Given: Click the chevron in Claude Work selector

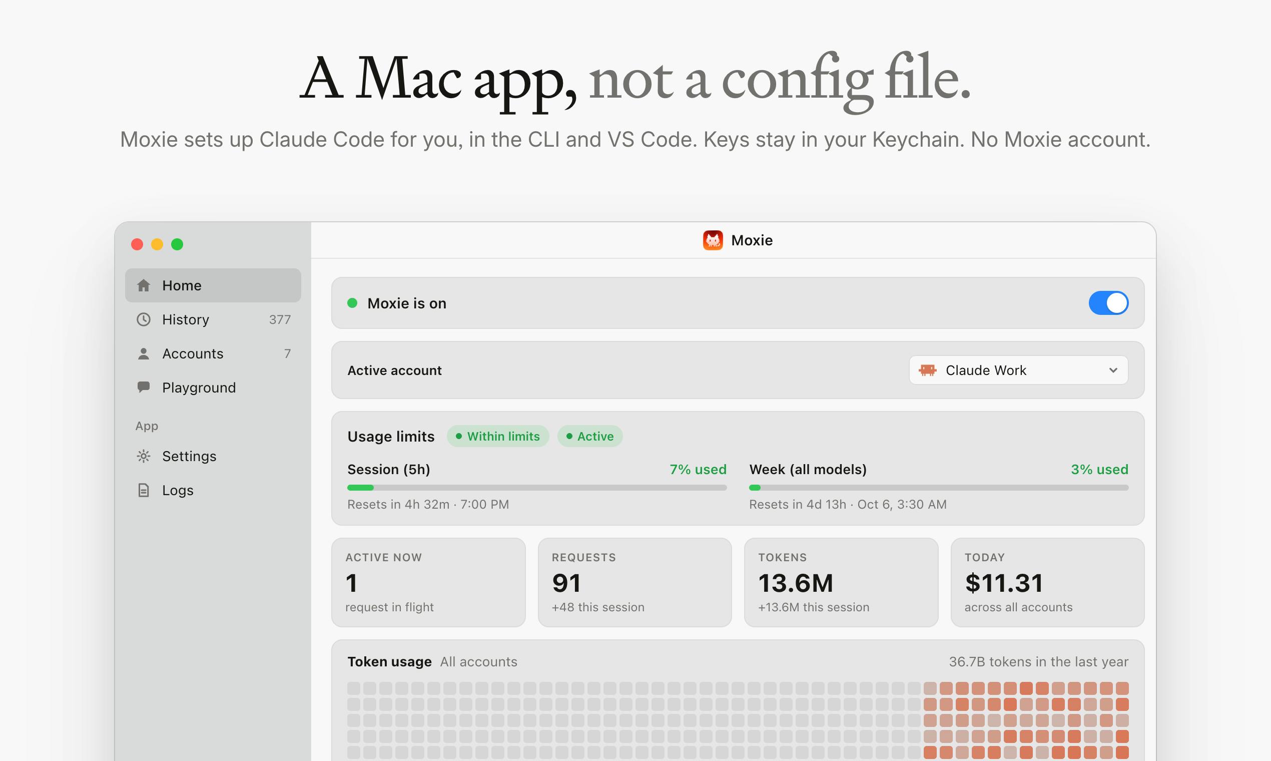Looking at the screenshot, I should click(1113, 370).
